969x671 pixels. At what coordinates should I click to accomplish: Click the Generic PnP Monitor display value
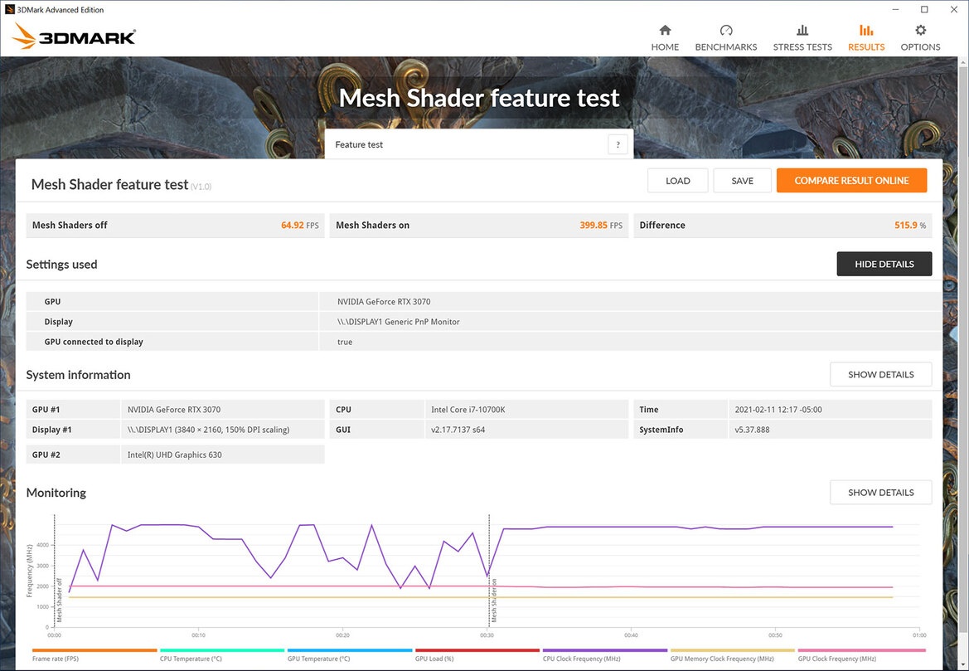pyautogui.click(x=399, y=322)
